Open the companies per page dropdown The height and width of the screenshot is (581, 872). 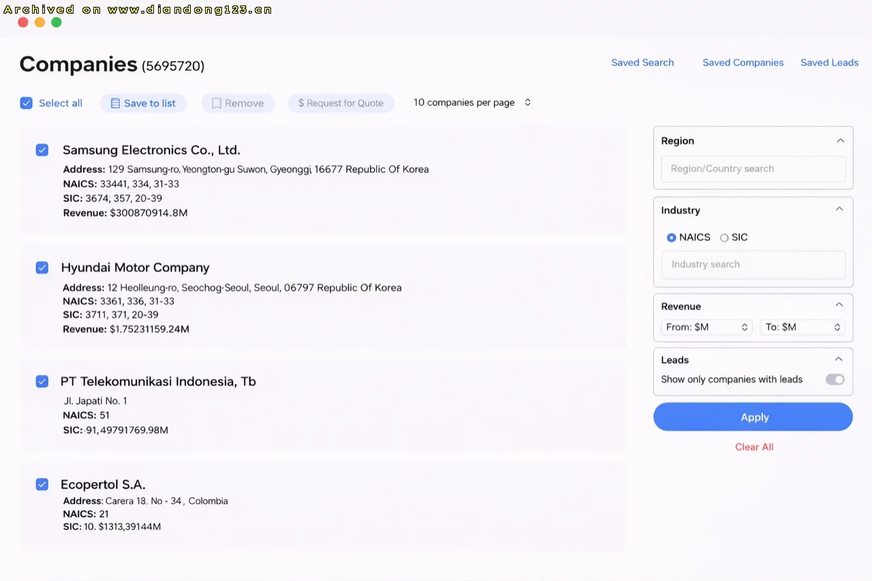472,103
